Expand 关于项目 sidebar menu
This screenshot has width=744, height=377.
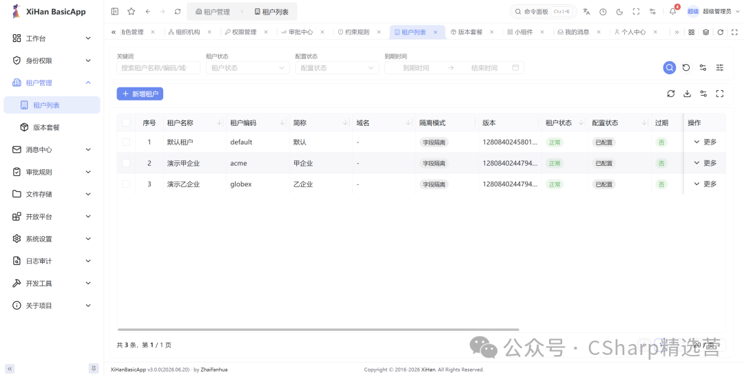tap(52, 305)
